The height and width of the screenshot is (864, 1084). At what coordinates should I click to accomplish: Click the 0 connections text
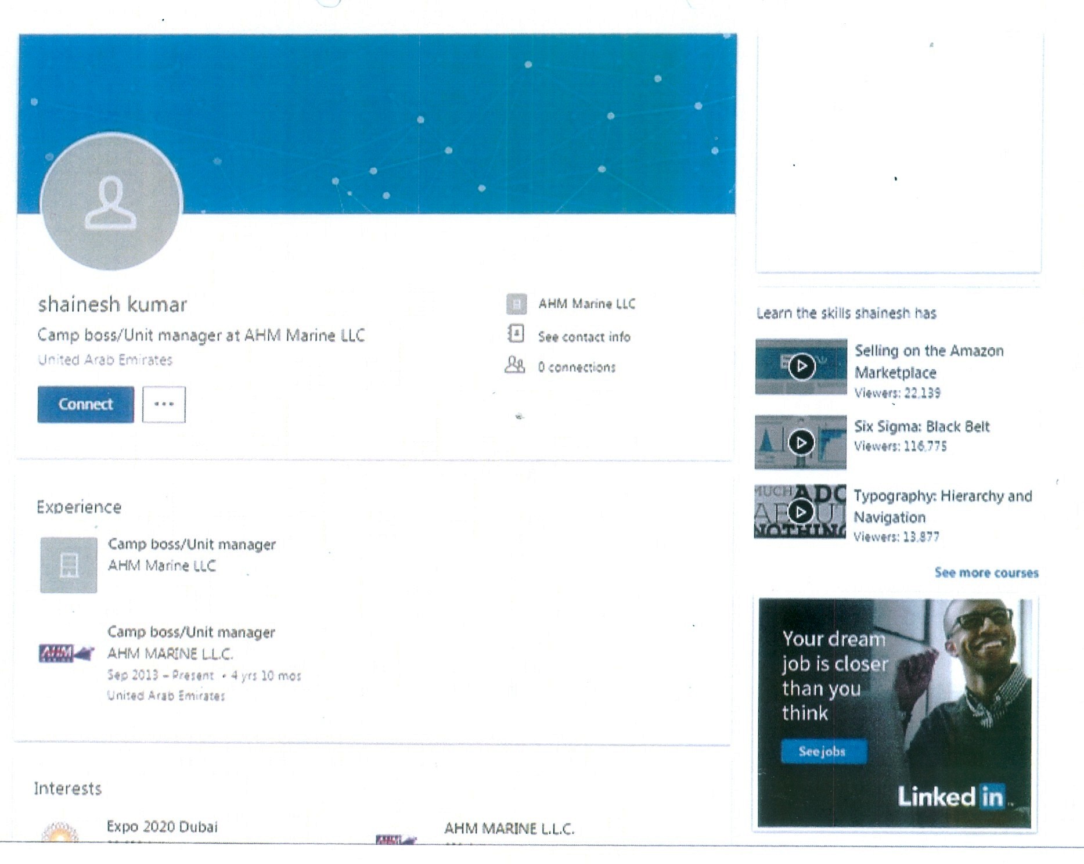tap(576, 367)
